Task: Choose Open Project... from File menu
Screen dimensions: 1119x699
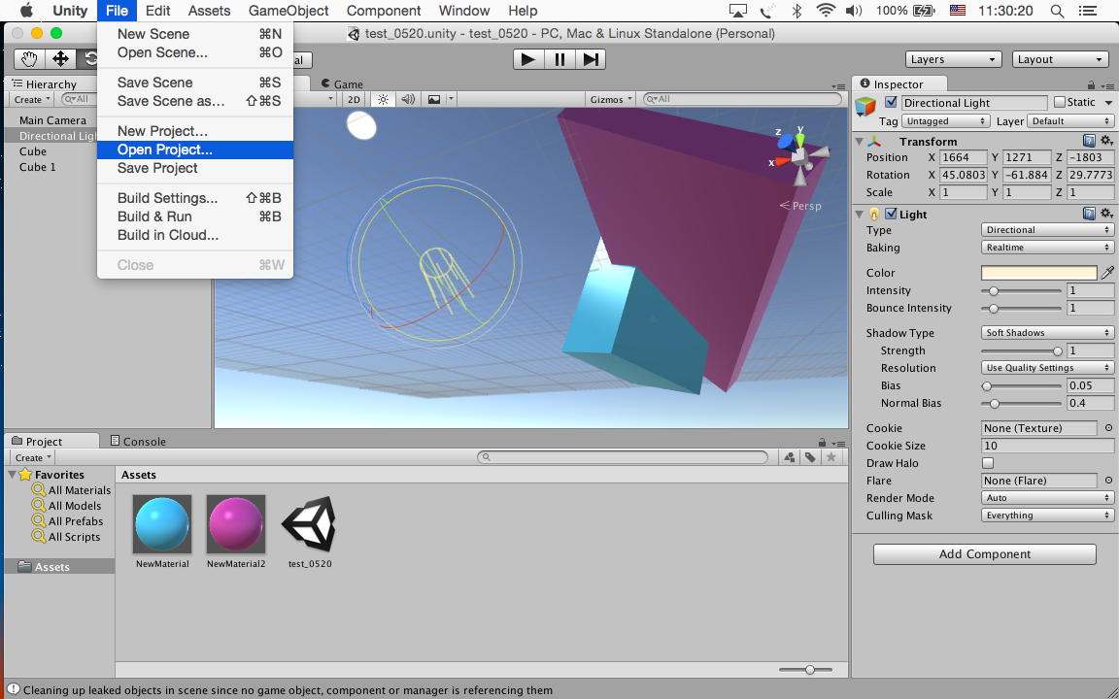Action: (195, 150)
